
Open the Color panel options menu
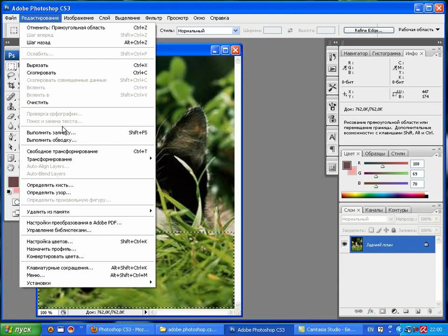tap(438, 155)
